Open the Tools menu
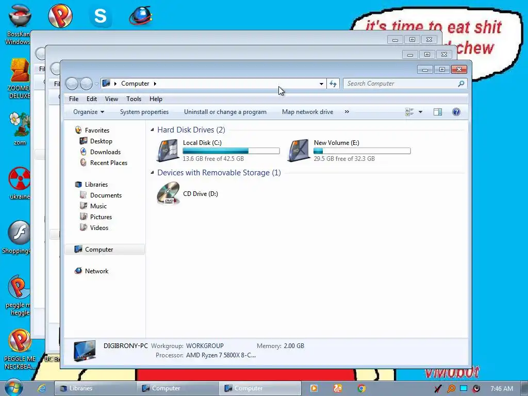 134,99
